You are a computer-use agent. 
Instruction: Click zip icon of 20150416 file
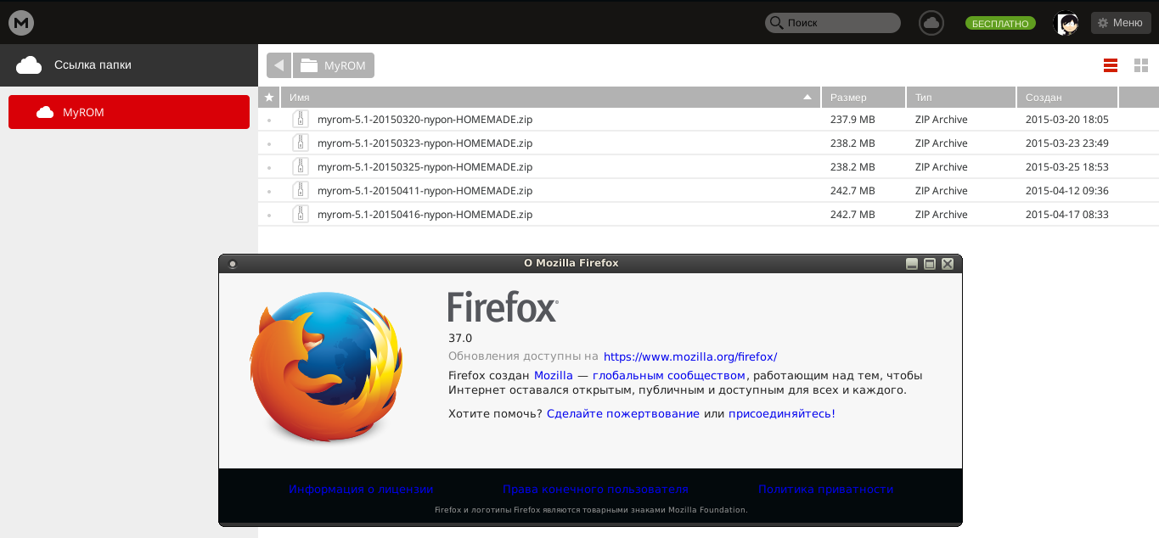[300, 215]
